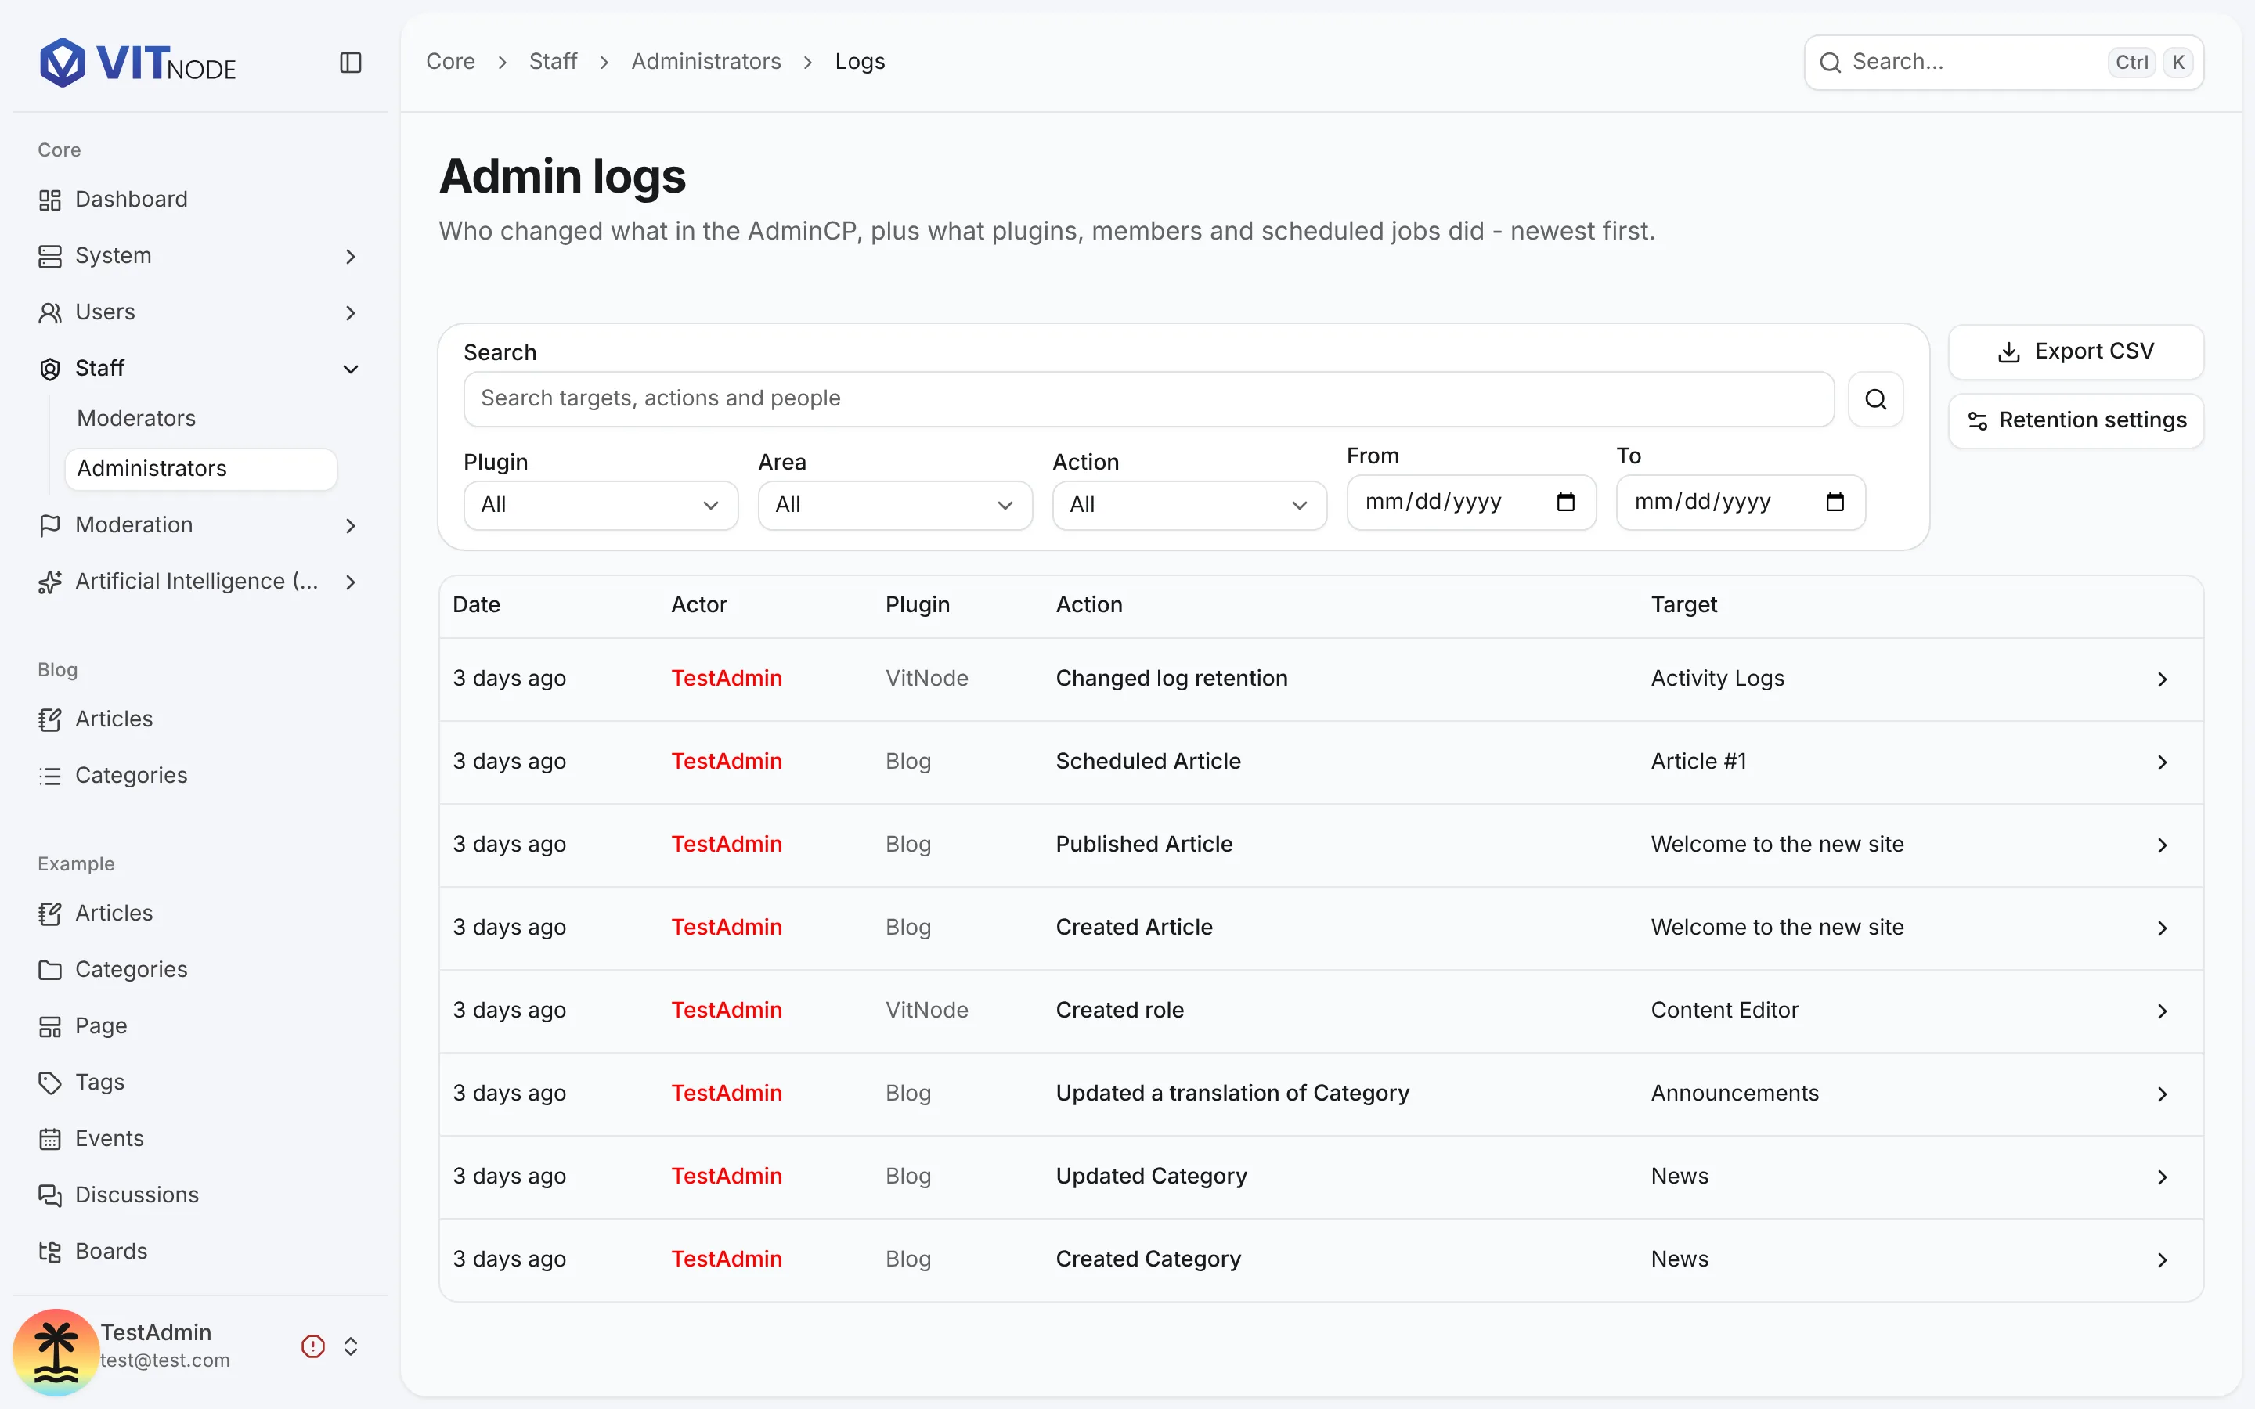Go to Staff breadcrumb
Viewport: 2255px width, 1409px height.
[554, 62]
